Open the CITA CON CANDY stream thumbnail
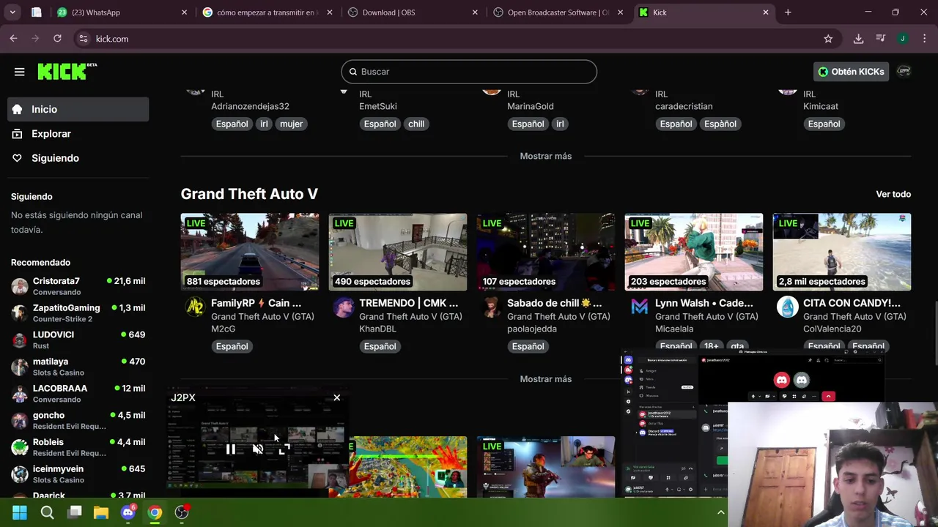Viewport: 938px width, 527px height. coord(842,252)
